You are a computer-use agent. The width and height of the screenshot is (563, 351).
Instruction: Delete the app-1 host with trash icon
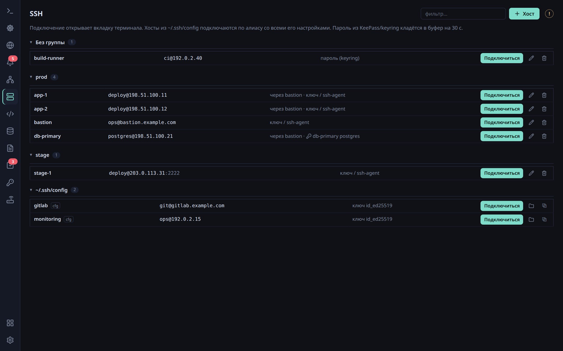tap(544, 95)
